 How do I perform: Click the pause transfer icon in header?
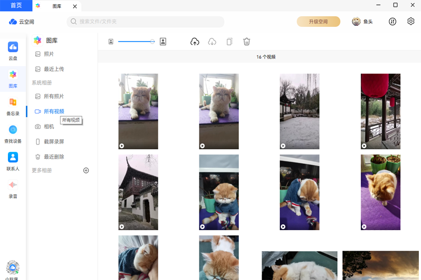pos(393,22)
